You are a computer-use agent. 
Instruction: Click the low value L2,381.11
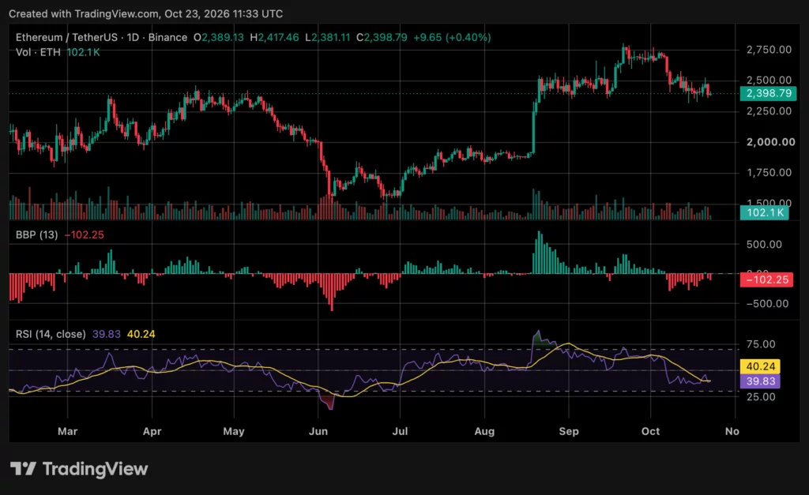[328, 38]
